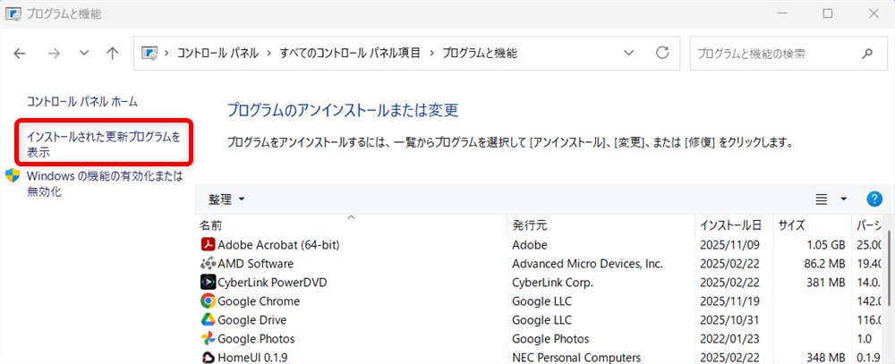Select HomeUI 0.1.9 row name
Image resolution: width=895 pixels, height=364 pixels.
[x=251, y=358]
